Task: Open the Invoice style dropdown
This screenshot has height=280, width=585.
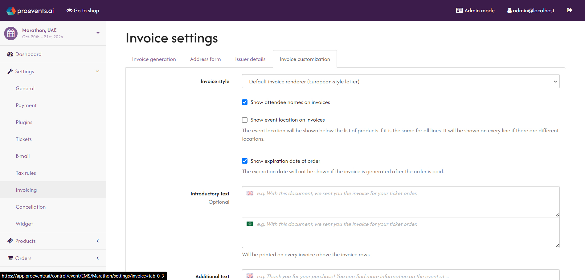Action: point(400,81)
